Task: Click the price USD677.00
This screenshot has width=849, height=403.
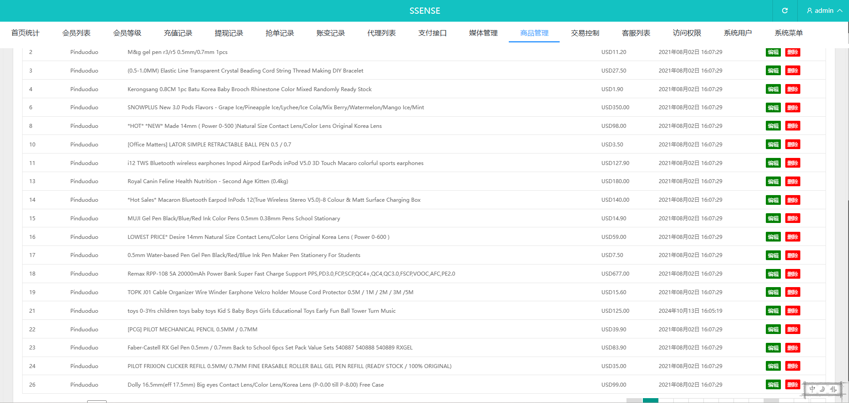Action: 615,274
